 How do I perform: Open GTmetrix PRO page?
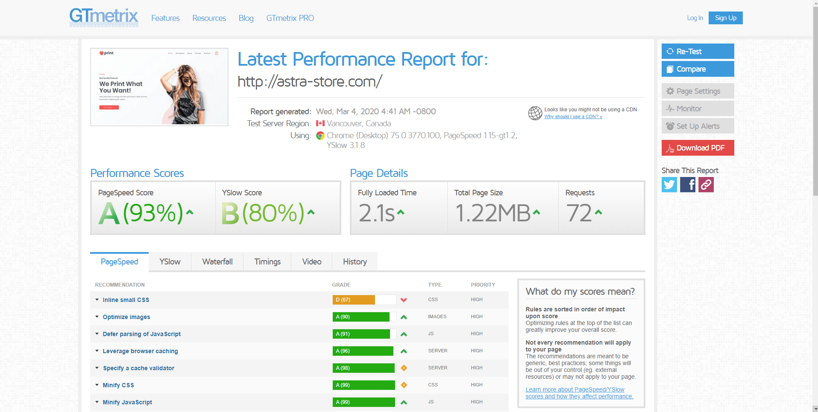tap(290, 18)
